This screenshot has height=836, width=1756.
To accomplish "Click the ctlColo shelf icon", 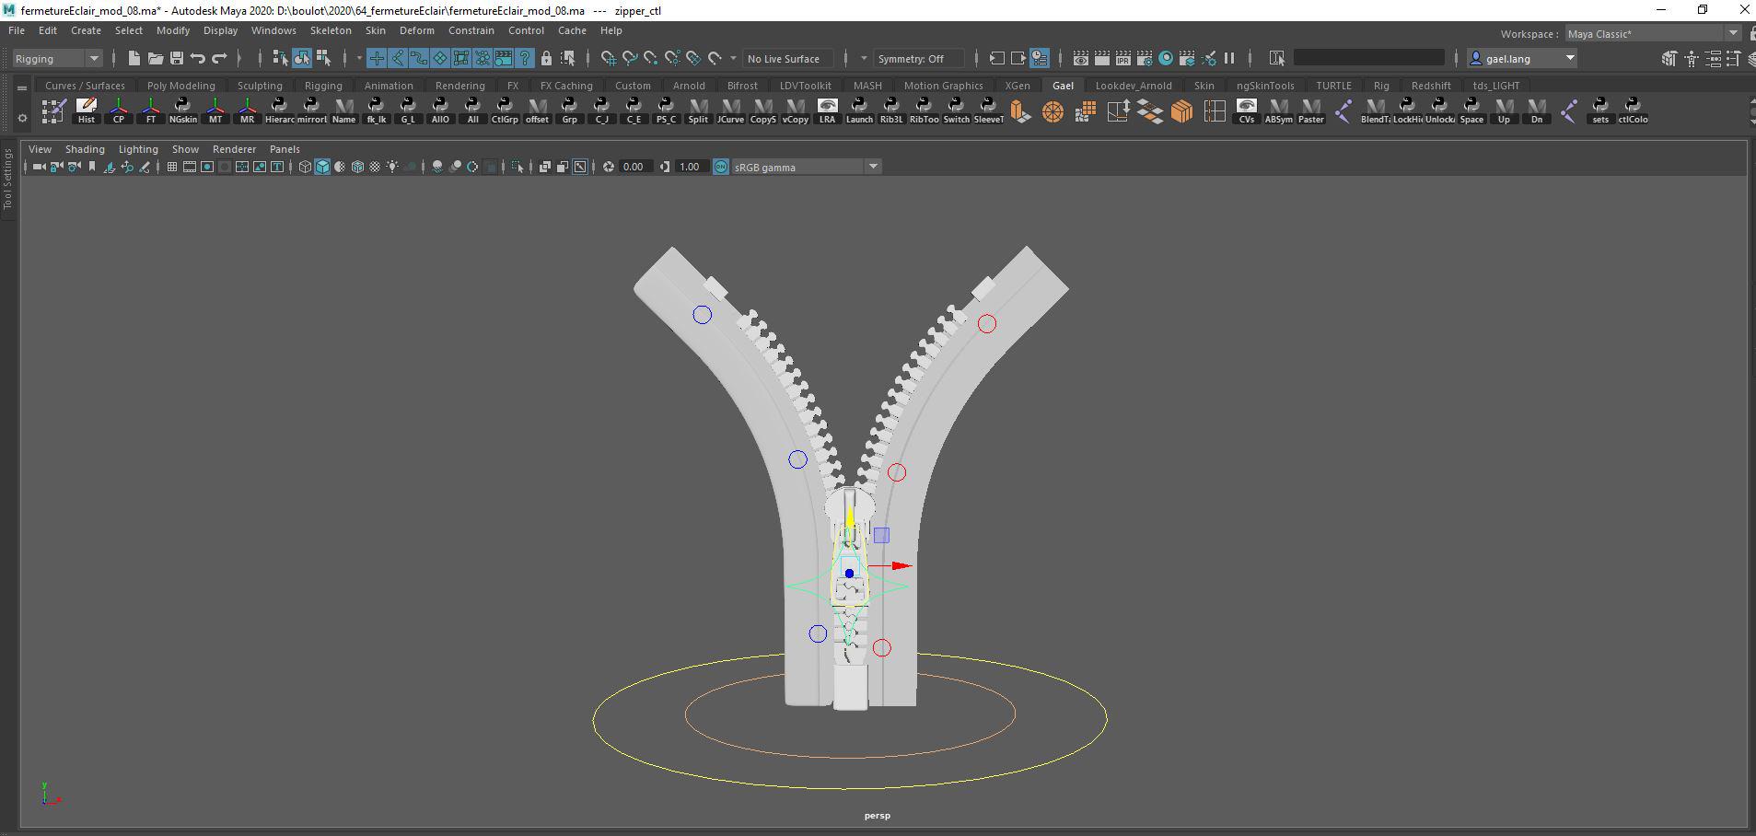I will pos(1632,110).
